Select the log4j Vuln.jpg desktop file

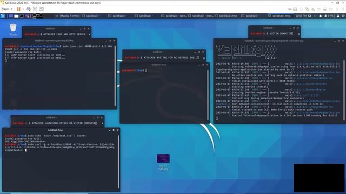[163, 162]
